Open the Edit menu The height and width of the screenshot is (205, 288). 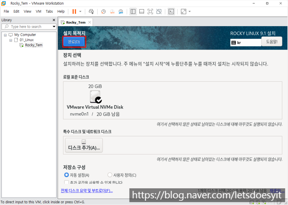[x=16, y=11]
